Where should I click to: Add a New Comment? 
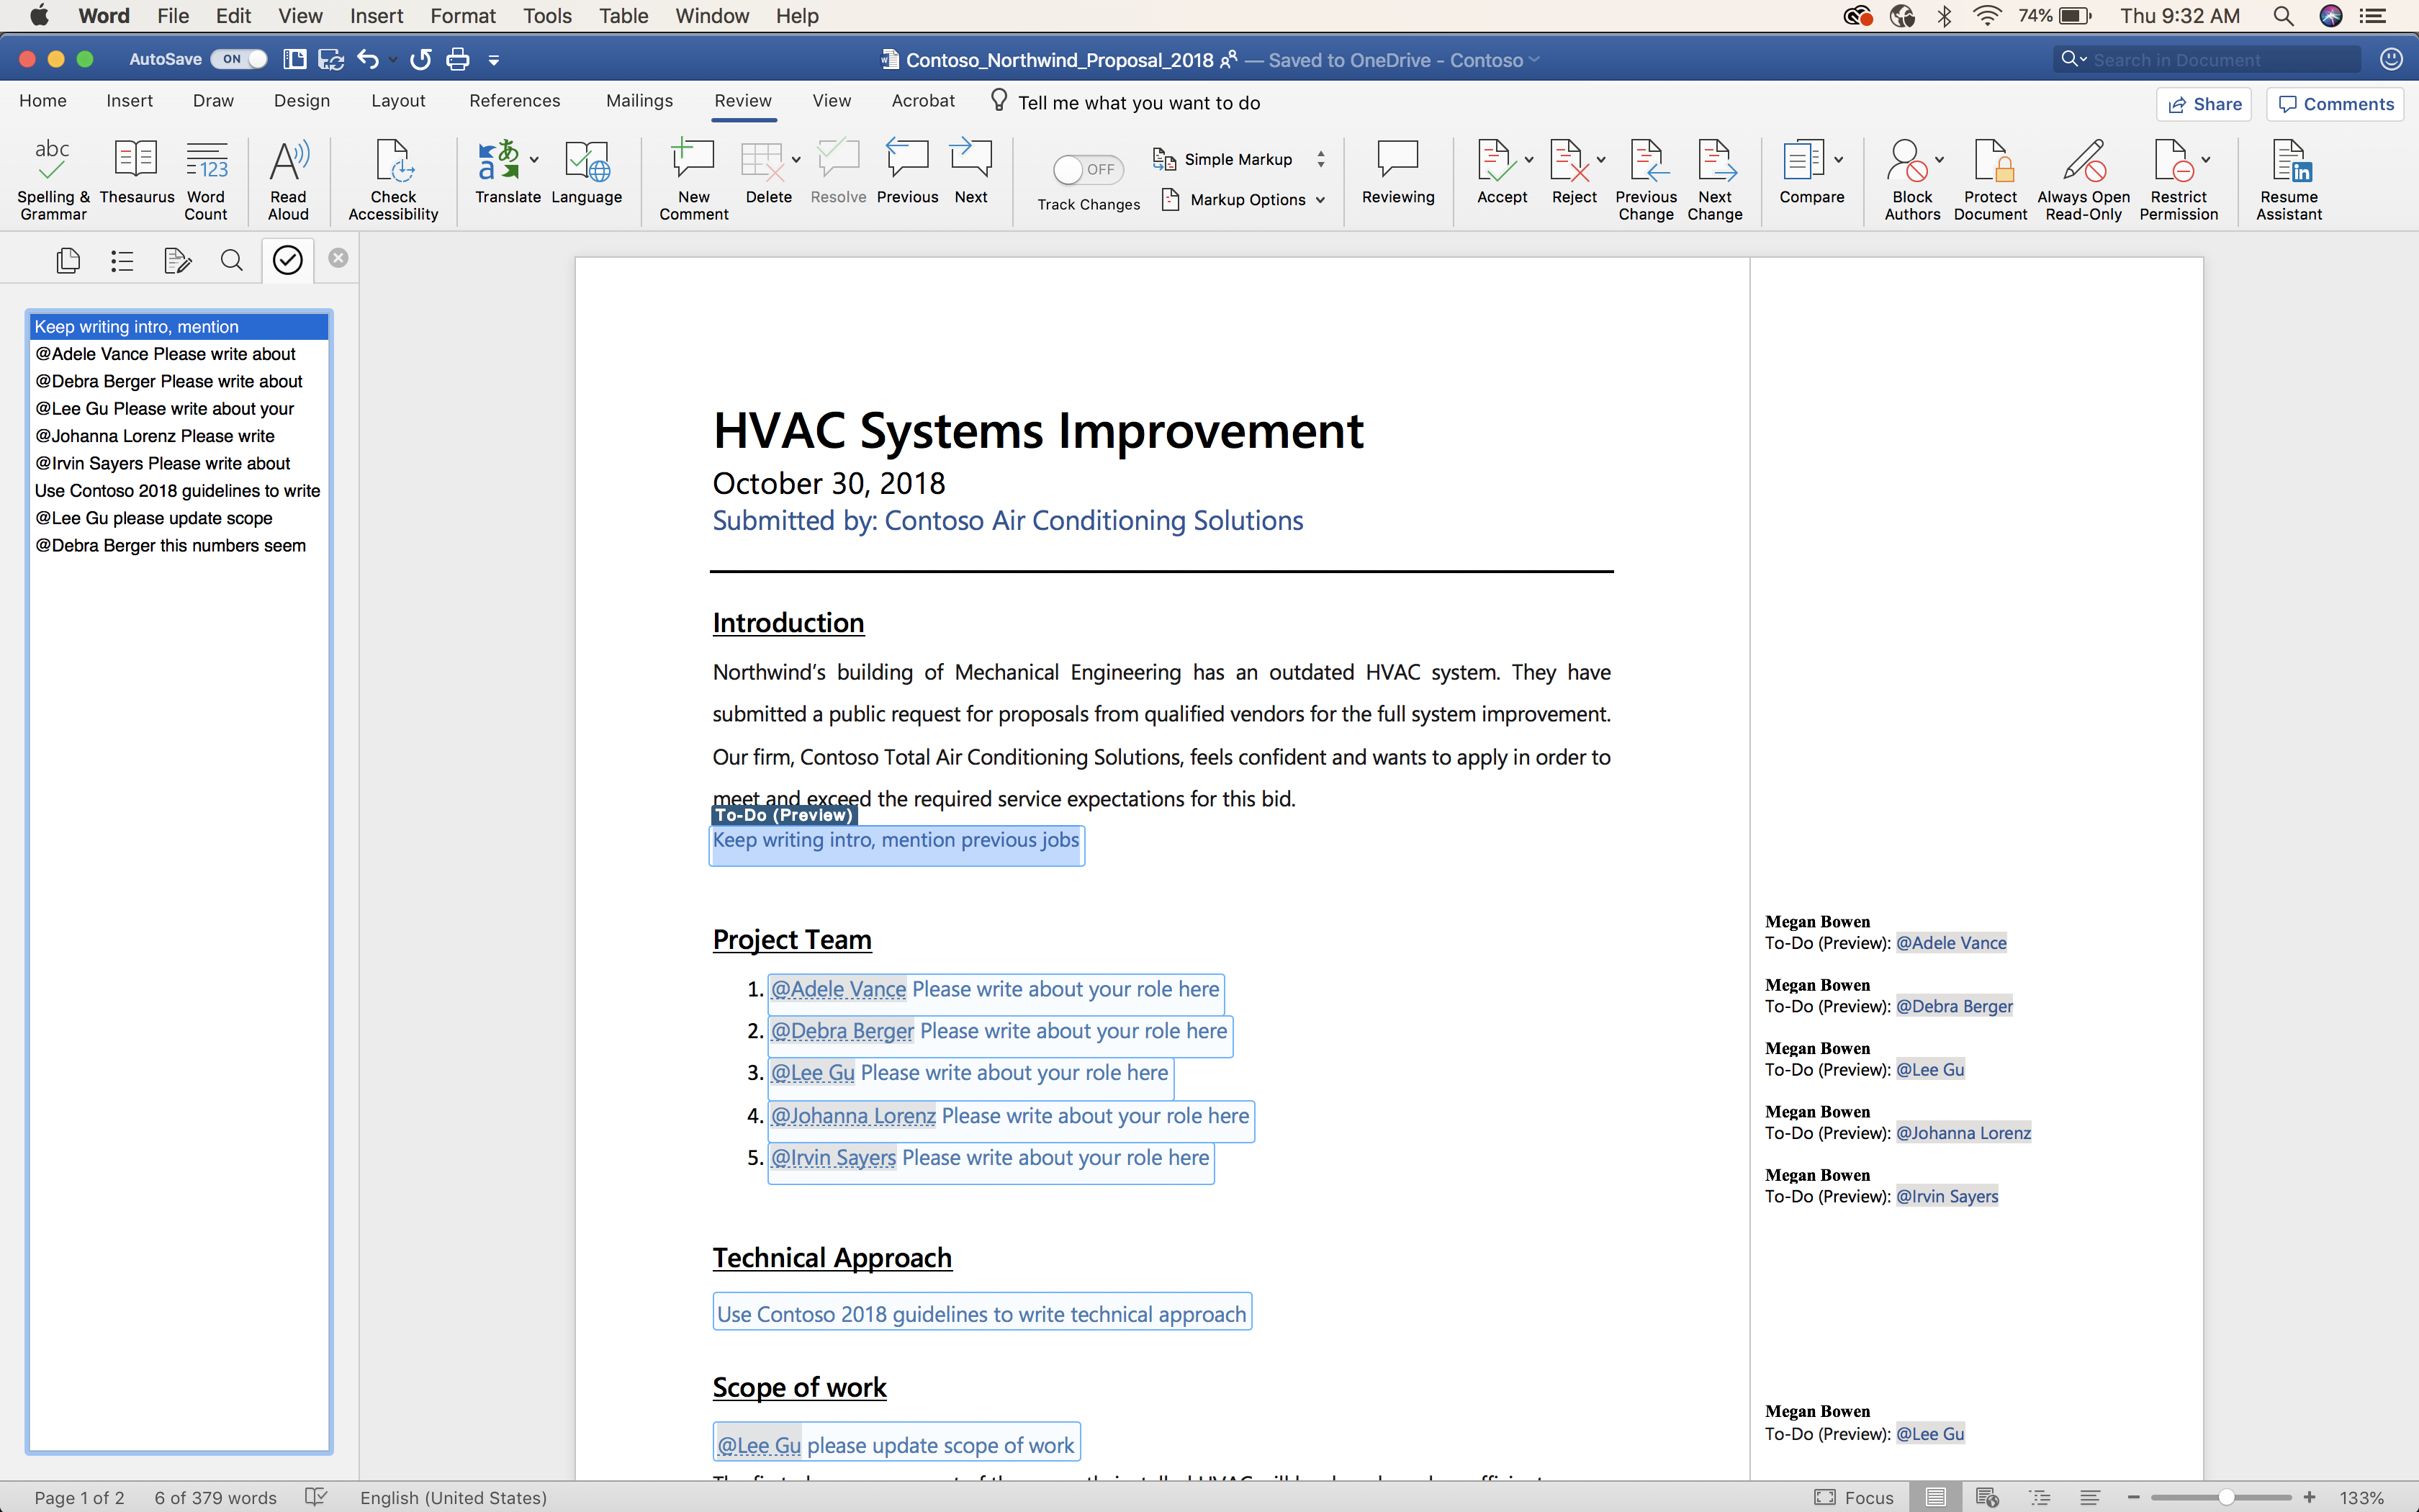(693, 179)
